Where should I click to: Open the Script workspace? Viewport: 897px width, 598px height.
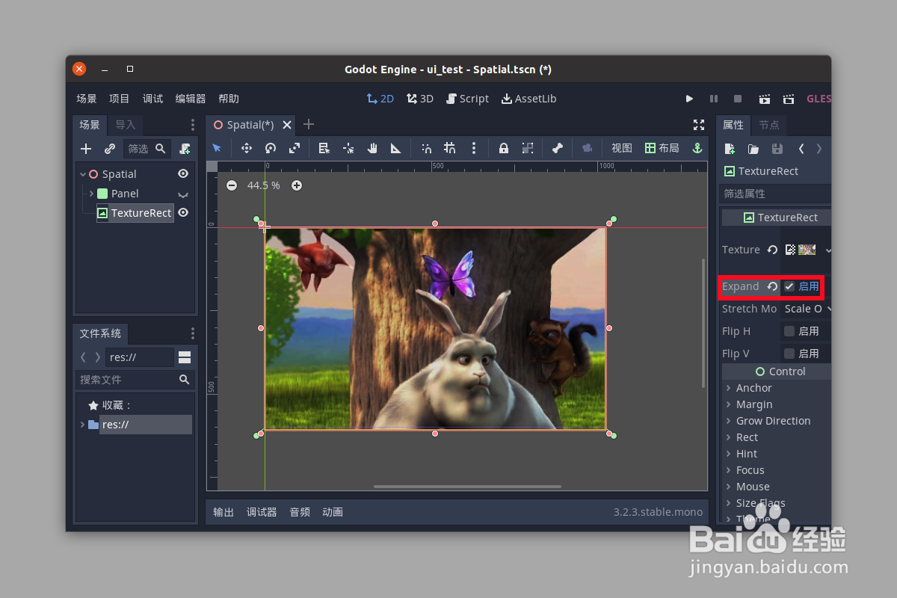[x=467, y=99]
